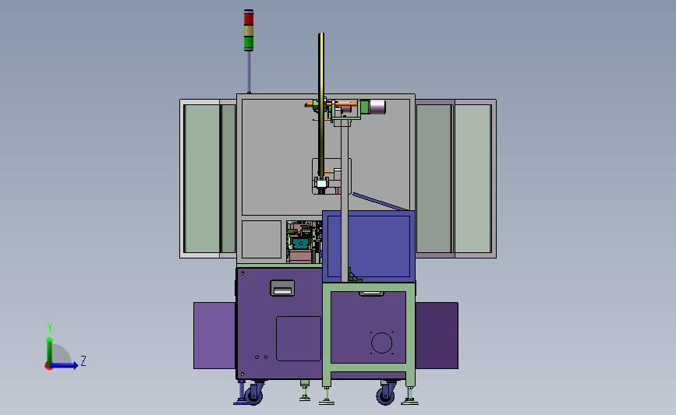Select the small gray square panel beside the electronics

click(x=261, y=239)
